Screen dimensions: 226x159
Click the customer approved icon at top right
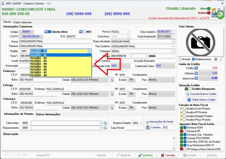[218, 13]
